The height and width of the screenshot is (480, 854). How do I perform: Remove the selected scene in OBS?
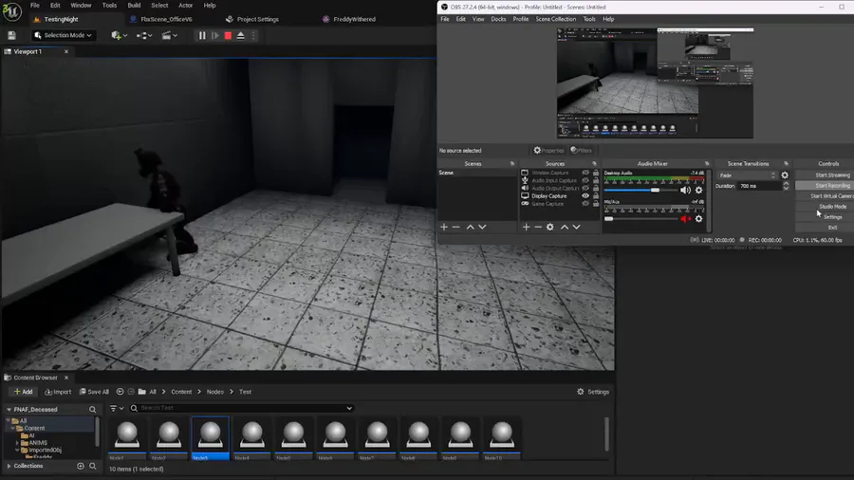[x=456, y=227]
